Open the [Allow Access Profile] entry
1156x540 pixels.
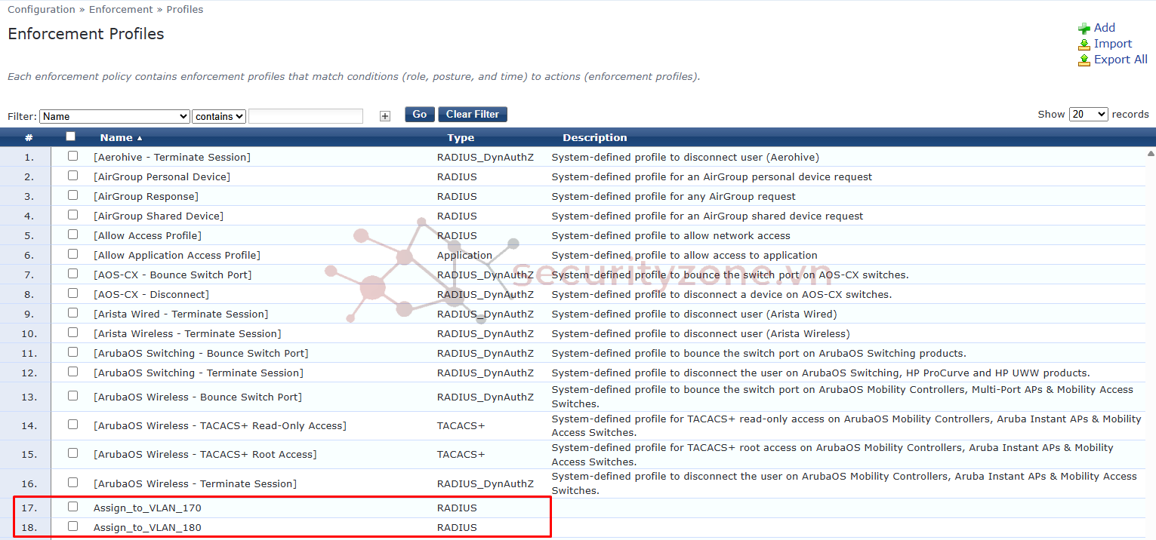[x=147, y=236]
